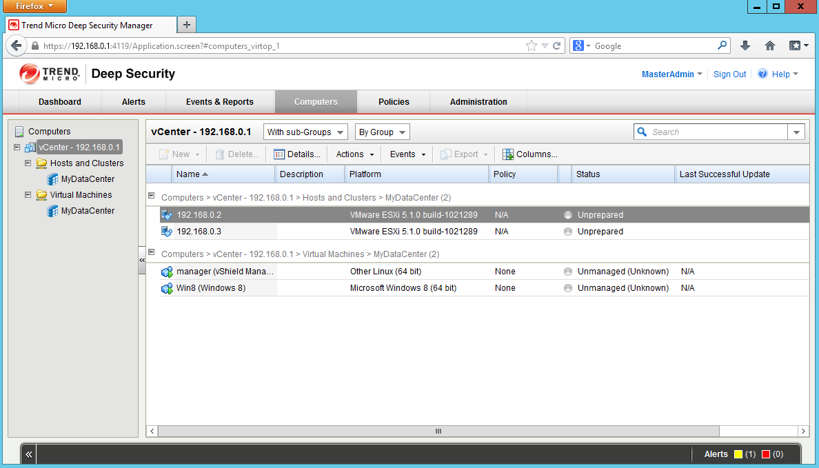Open the By Group dropdown
Viewport: 819px width, 468px height.
pyautogui.click(x=383, y=132)
